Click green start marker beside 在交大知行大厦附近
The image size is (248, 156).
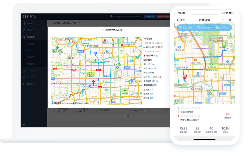tap(144, 47)
